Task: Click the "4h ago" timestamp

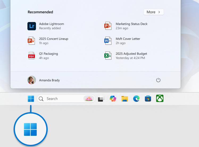Action: 44,58
